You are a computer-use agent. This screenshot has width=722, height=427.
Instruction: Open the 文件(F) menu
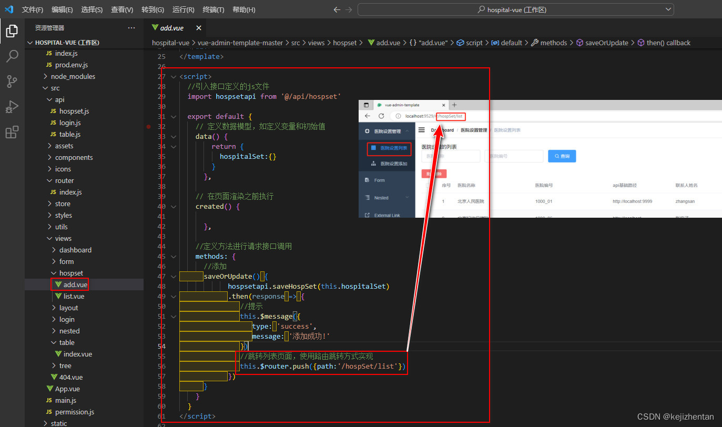click(x=33, y=9)
